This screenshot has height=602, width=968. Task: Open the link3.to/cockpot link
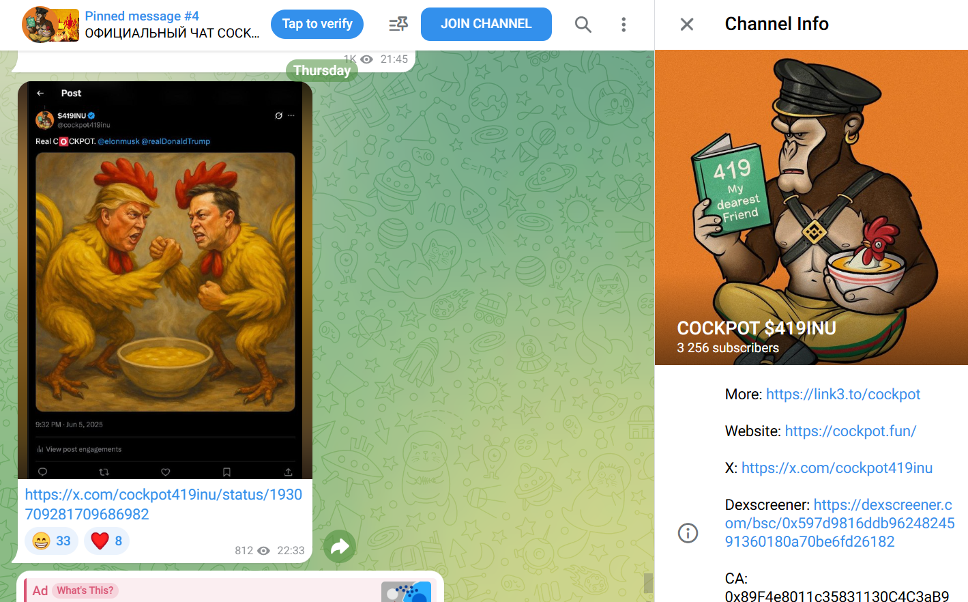pyautogui.click(x=843, y=395)
